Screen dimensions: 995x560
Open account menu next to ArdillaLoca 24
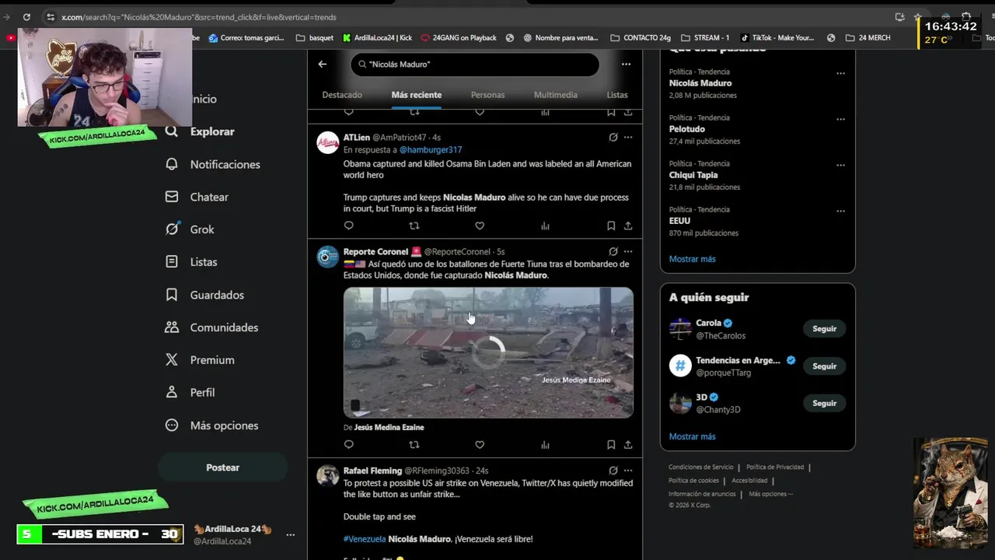[290, 535]
